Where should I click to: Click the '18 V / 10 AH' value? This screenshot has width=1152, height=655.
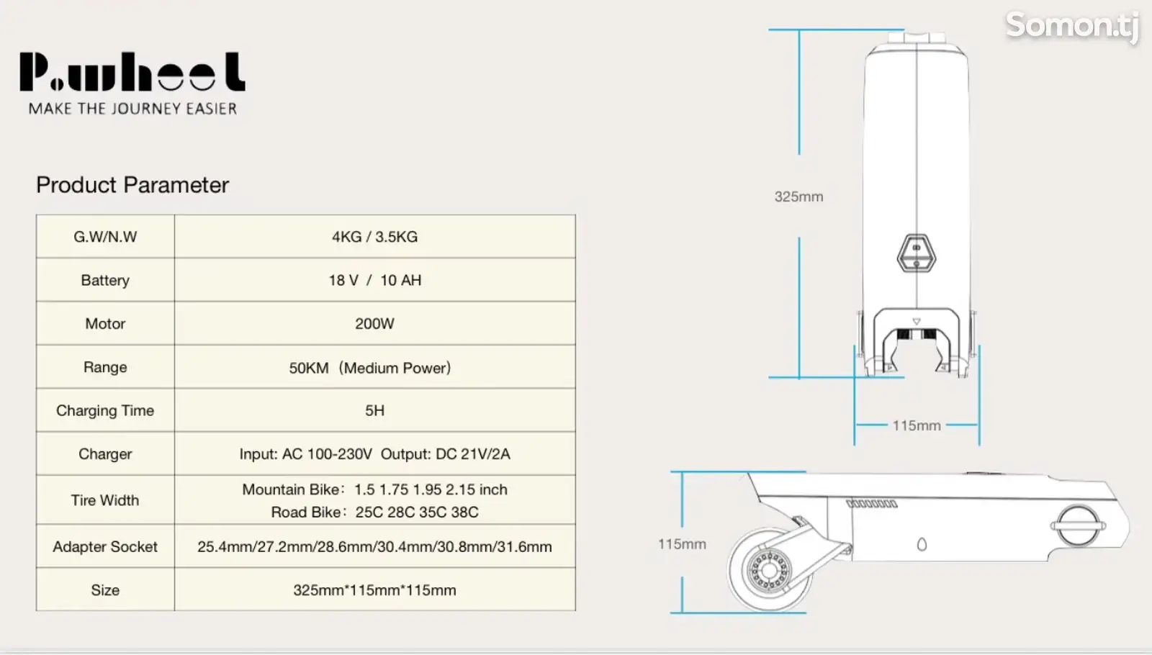click(x=375, y=280)
